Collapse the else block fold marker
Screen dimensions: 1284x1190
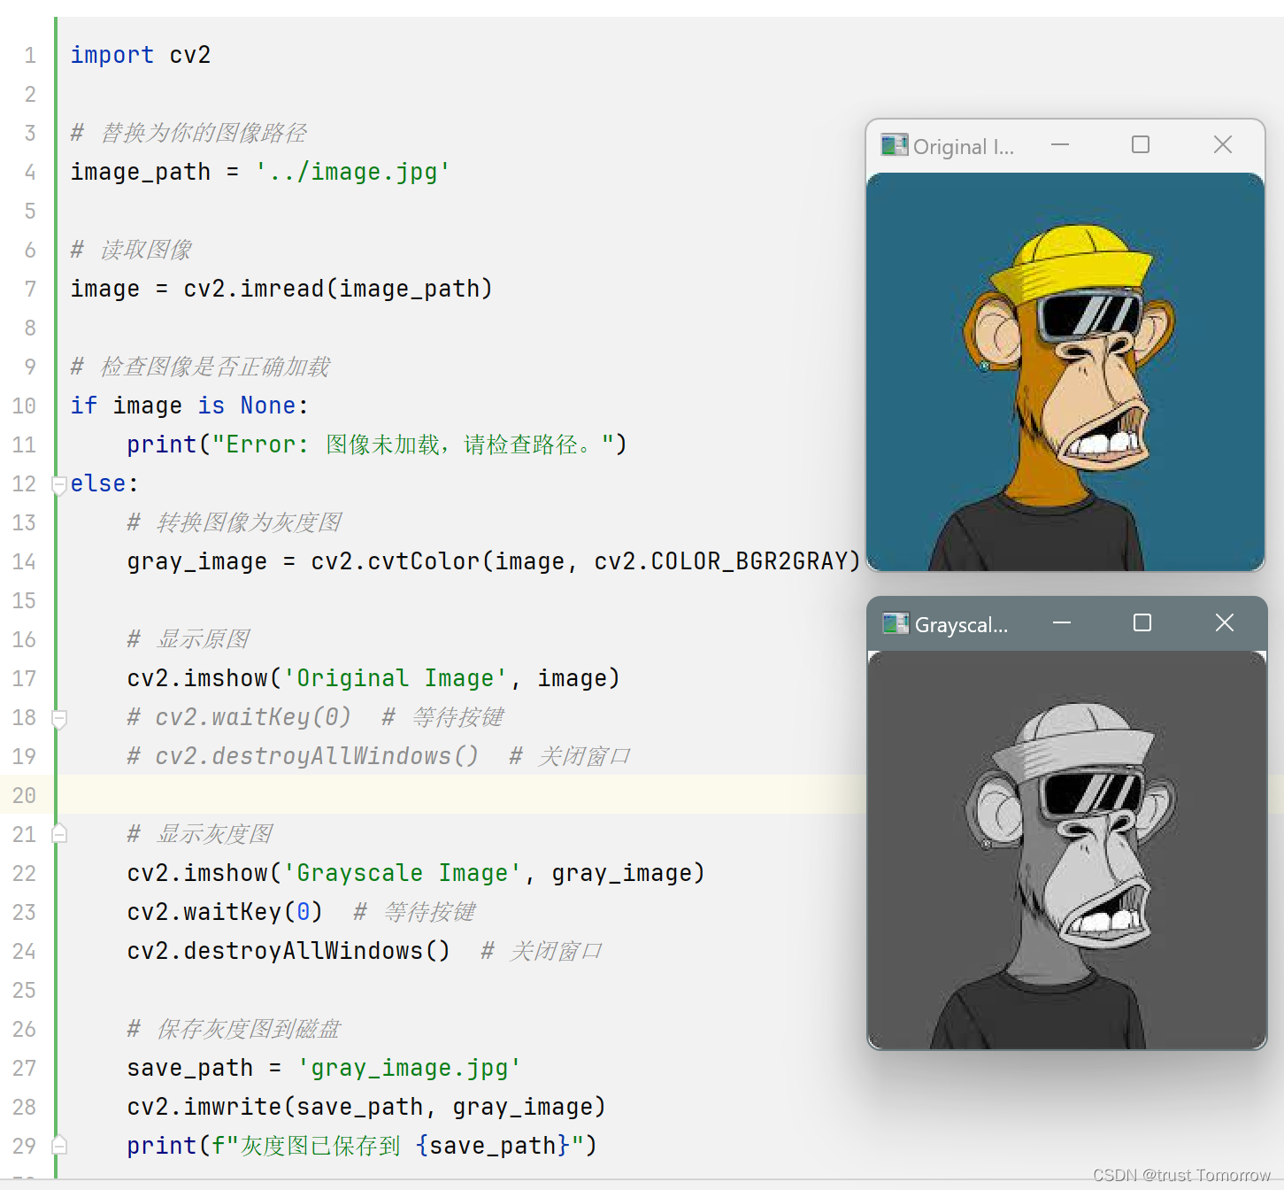coord(59,484)
